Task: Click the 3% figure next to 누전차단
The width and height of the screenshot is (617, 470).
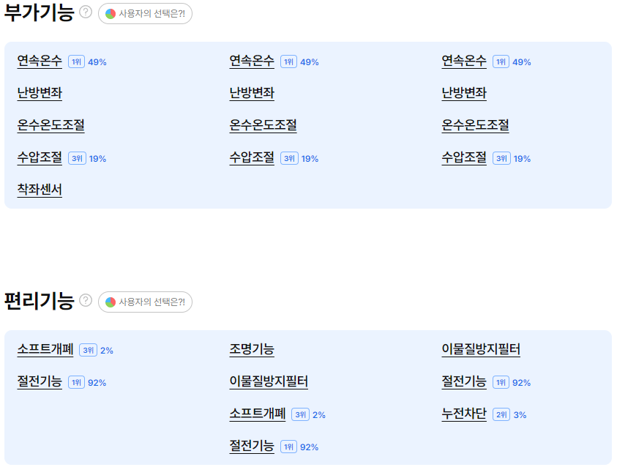Action: coord(520,415)
